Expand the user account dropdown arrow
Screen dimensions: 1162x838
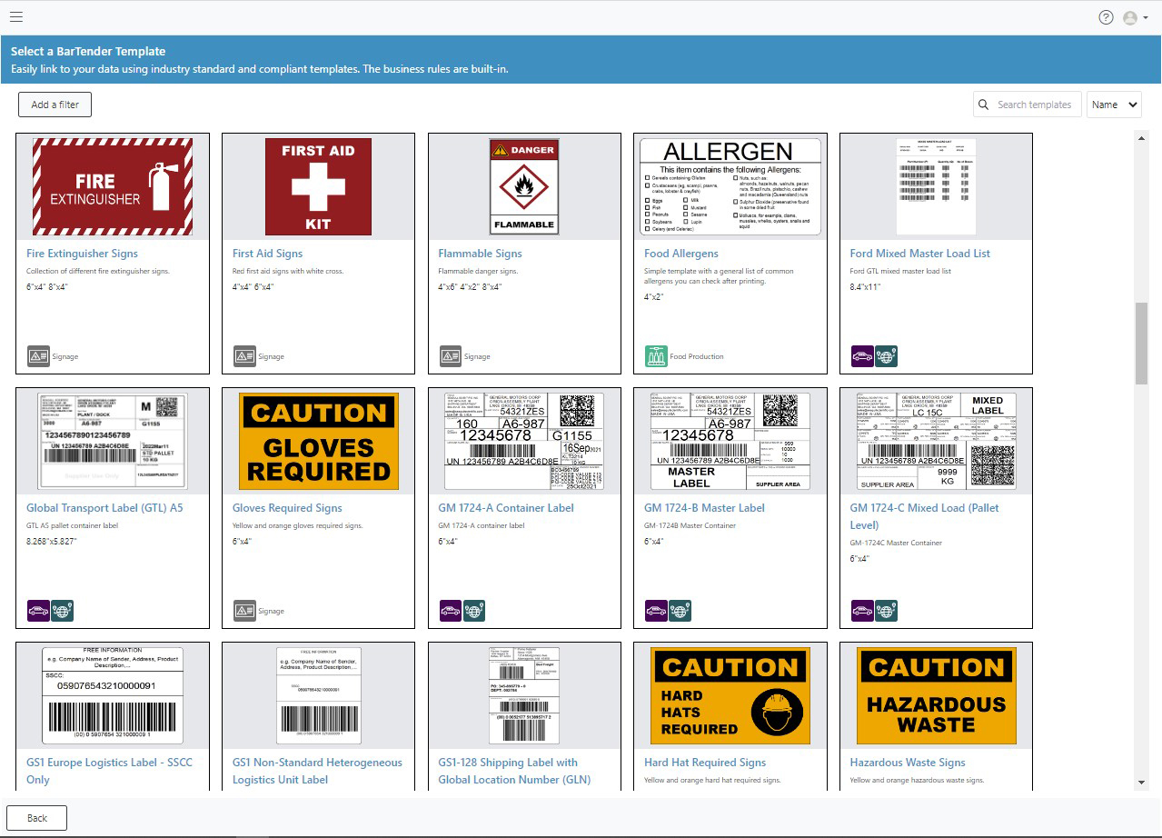1145,17
